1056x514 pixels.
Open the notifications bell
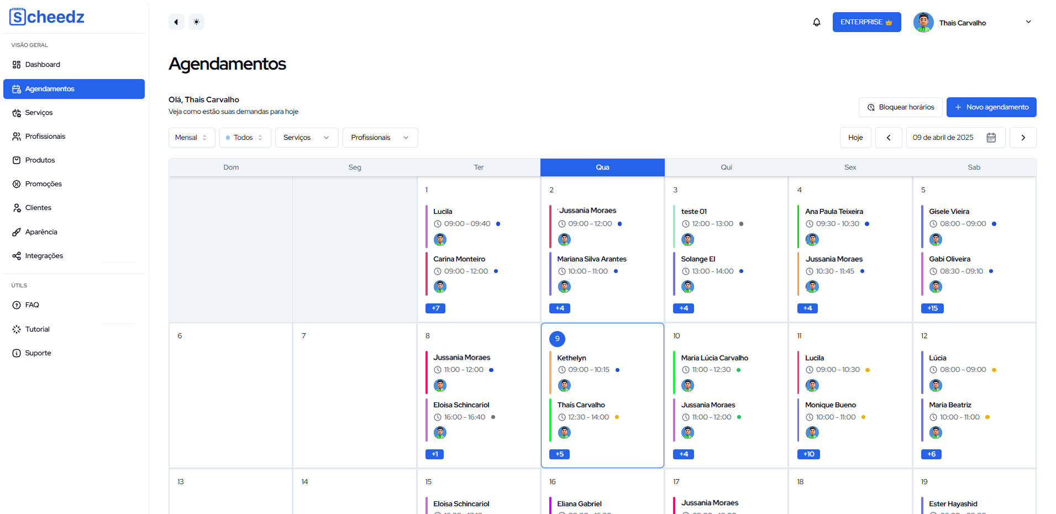(816, 22)
